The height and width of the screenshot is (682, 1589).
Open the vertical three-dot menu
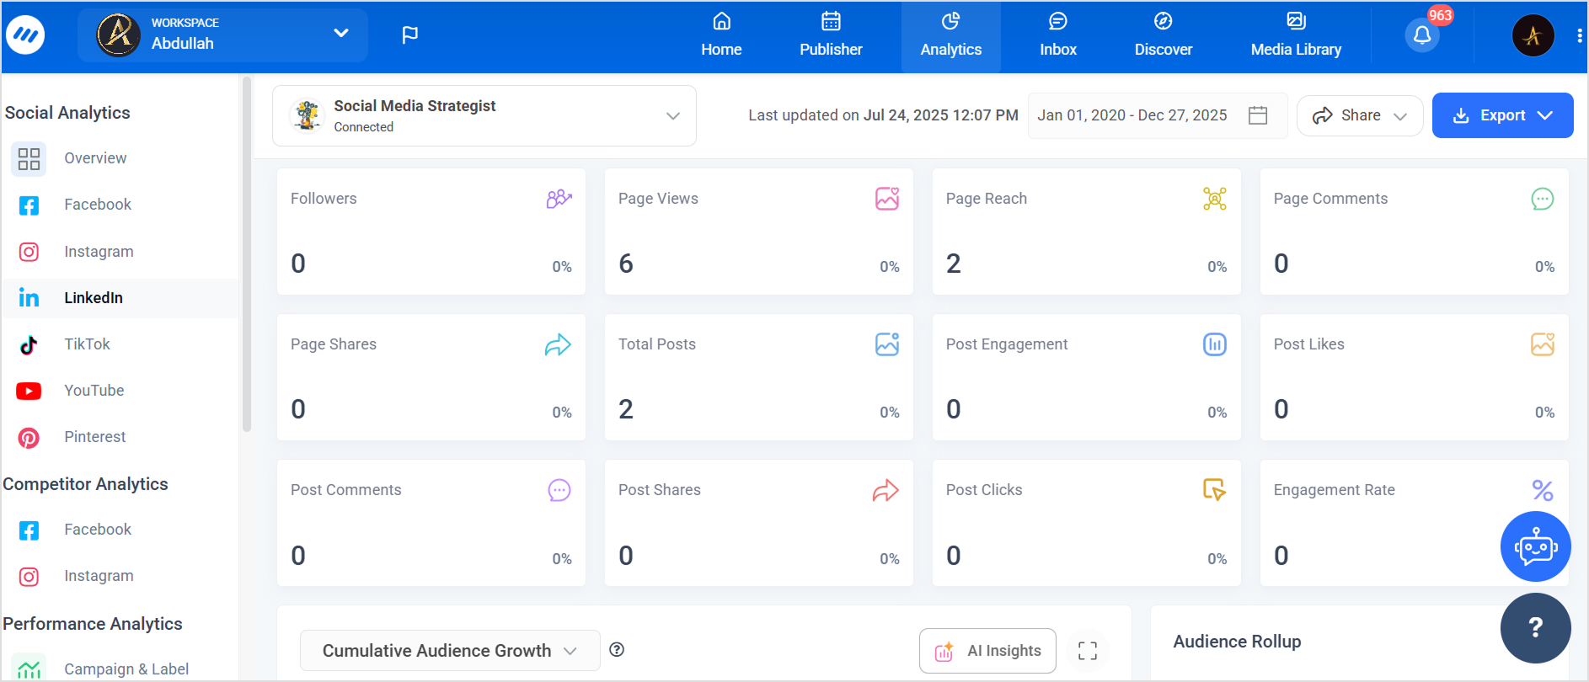click(x=1579, y=35)
